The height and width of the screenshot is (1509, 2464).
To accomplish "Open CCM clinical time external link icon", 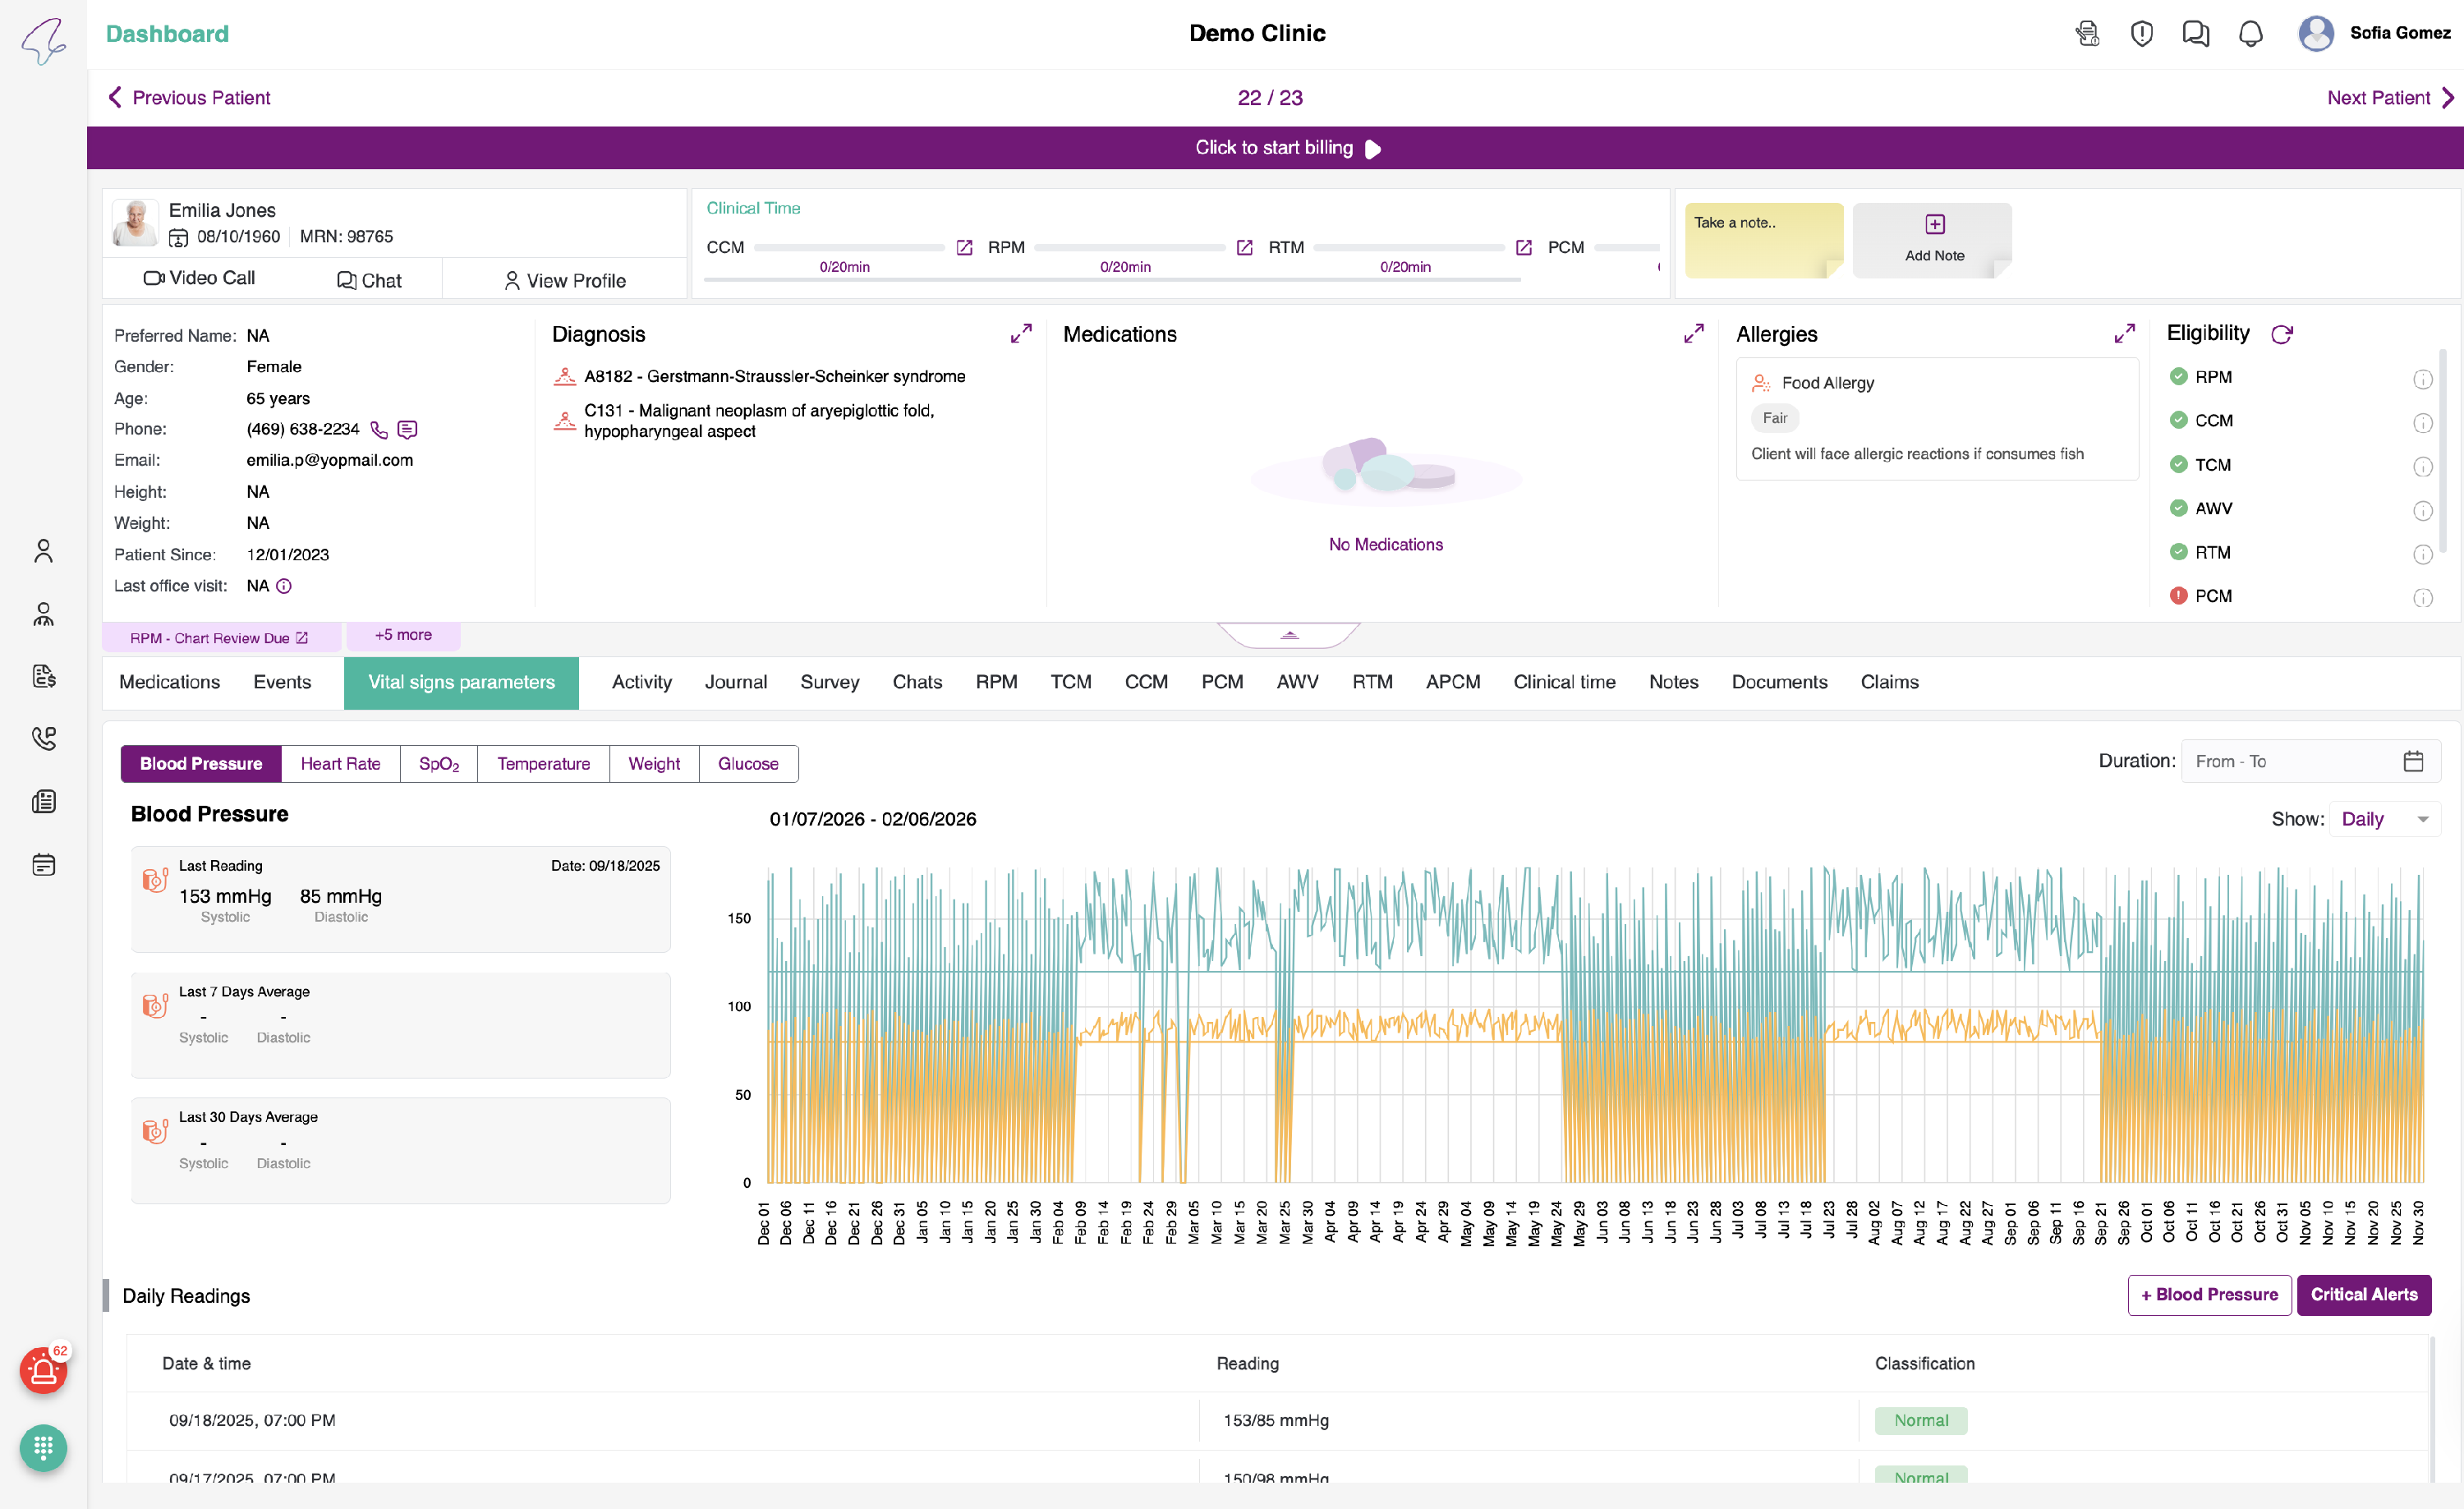I will point(964,248).
